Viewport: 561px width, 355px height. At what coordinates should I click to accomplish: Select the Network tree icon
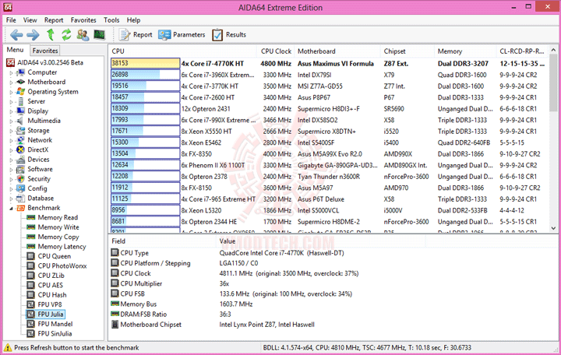pos(21,140)
